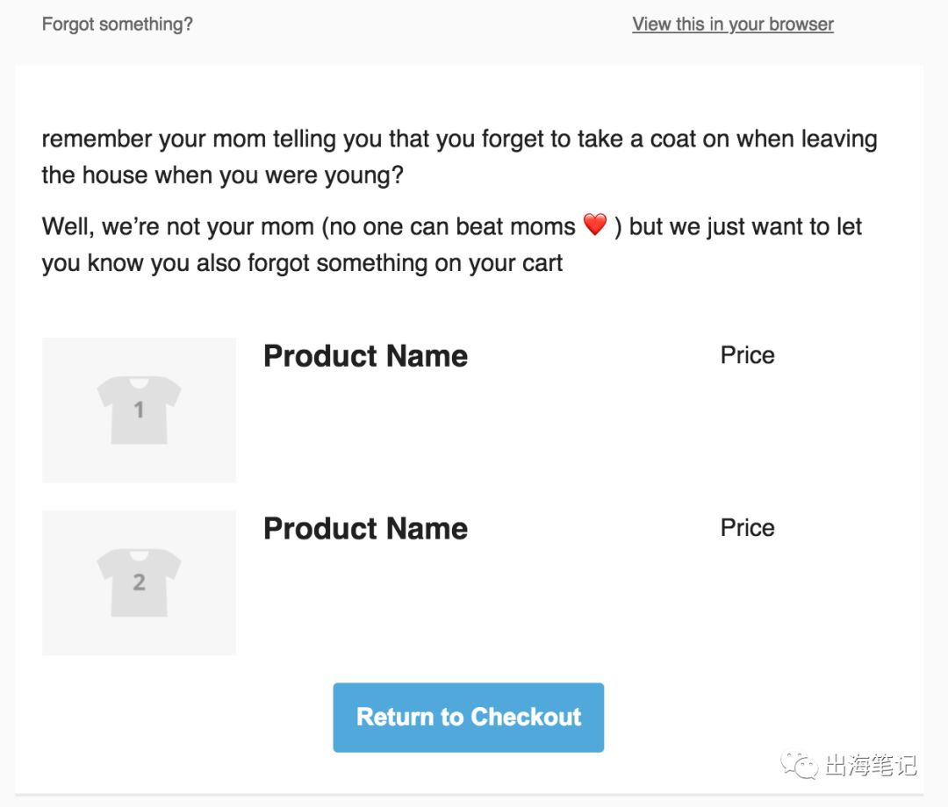
Task: Select the second Product Name heading
Action: coord(365,529)
